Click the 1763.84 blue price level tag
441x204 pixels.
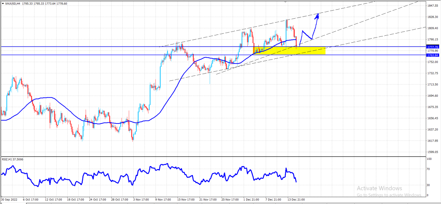433,55
